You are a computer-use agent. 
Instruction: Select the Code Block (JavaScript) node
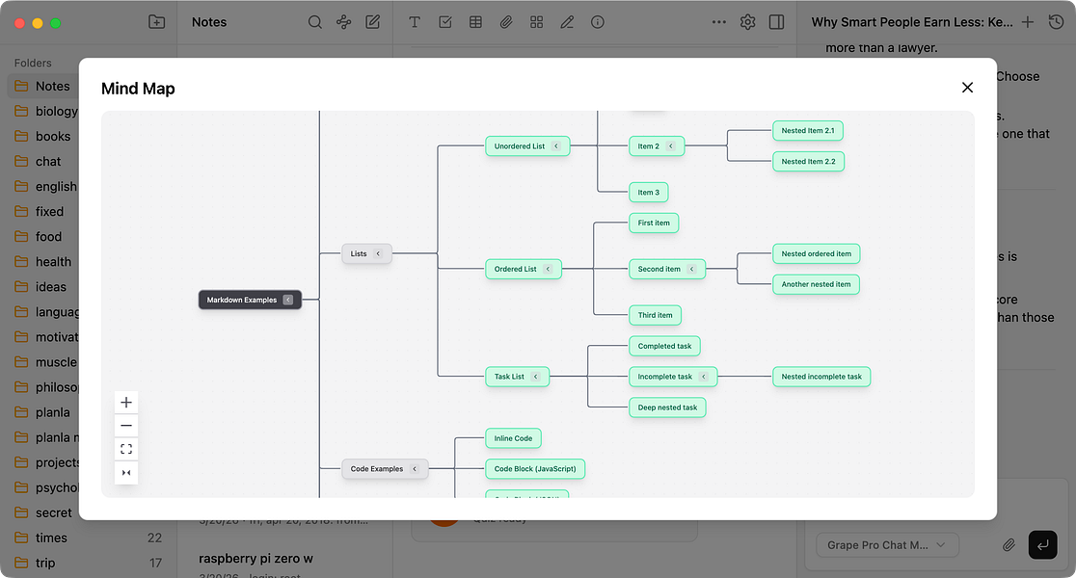coord(535,469)
